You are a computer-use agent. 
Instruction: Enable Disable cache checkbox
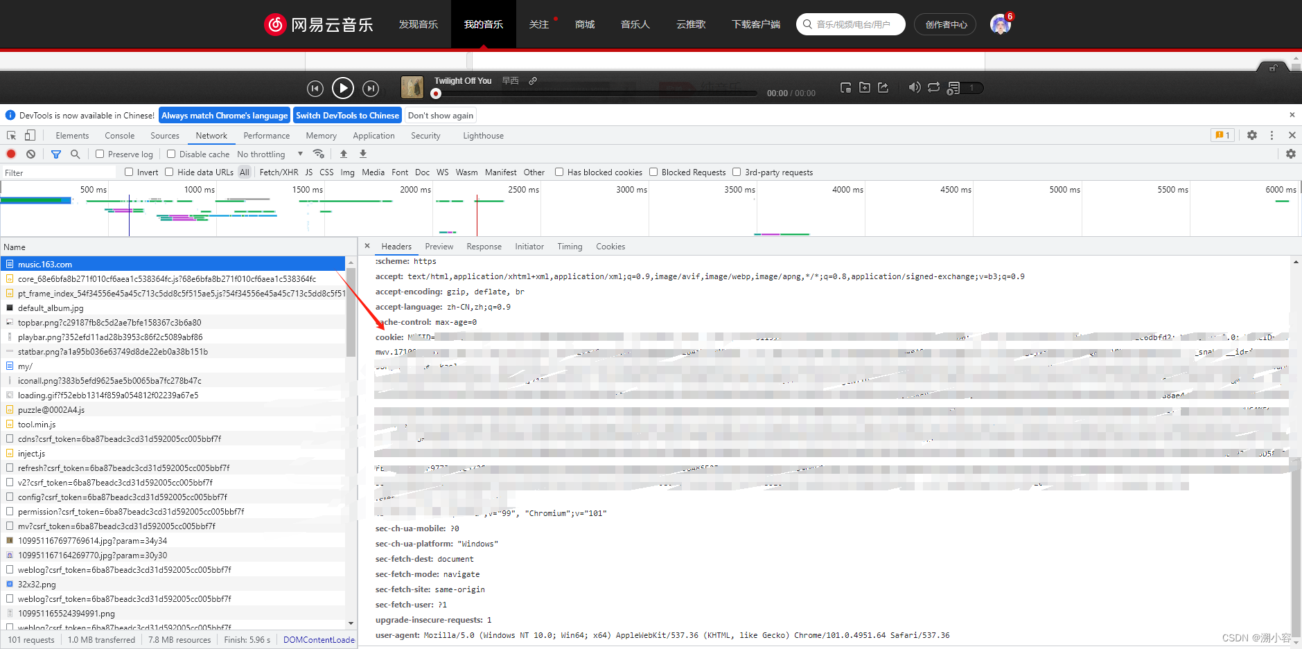pos(171,154)
